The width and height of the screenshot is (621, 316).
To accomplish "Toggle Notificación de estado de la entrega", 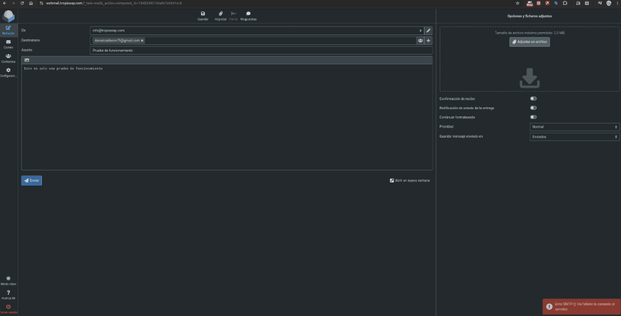I will point(534,108).
